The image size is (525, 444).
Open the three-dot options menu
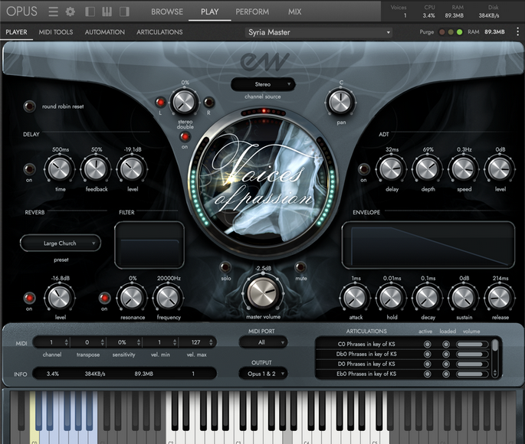coord(517,31)
